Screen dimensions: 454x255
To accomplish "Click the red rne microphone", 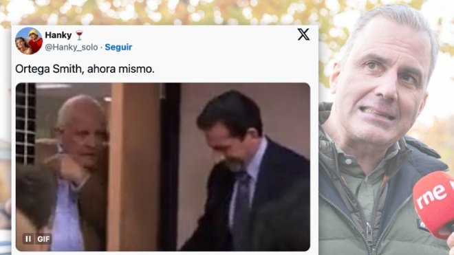I will point(433,203).
